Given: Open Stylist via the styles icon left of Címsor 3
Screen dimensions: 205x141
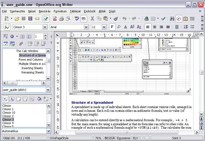Looking at the screenshot, I should point(7,27).
